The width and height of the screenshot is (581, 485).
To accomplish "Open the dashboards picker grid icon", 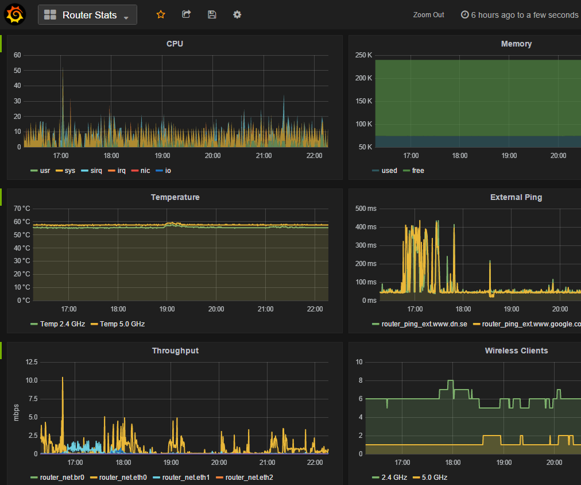I will [51, 14].
